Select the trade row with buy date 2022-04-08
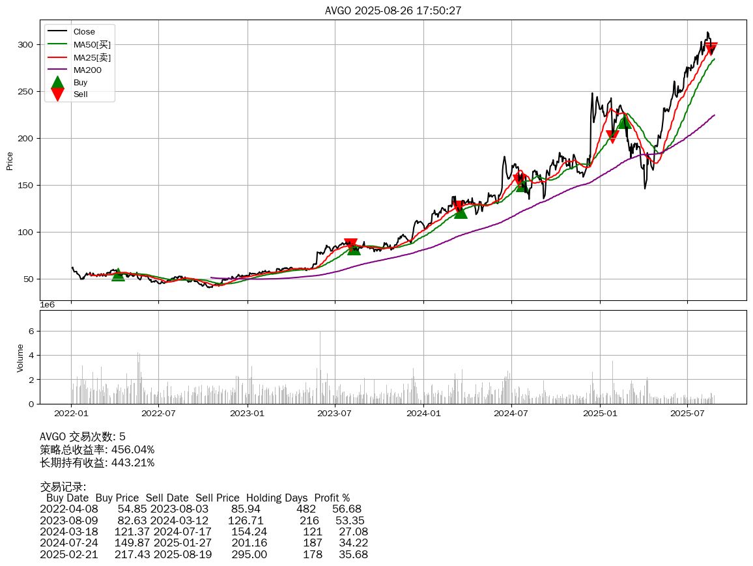The height and width of the screenshot is (566, 753). tap(201, 509)
